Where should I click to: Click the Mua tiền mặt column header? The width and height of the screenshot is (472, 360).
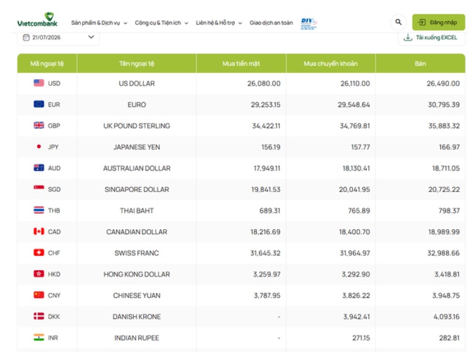tap(241, 64)
